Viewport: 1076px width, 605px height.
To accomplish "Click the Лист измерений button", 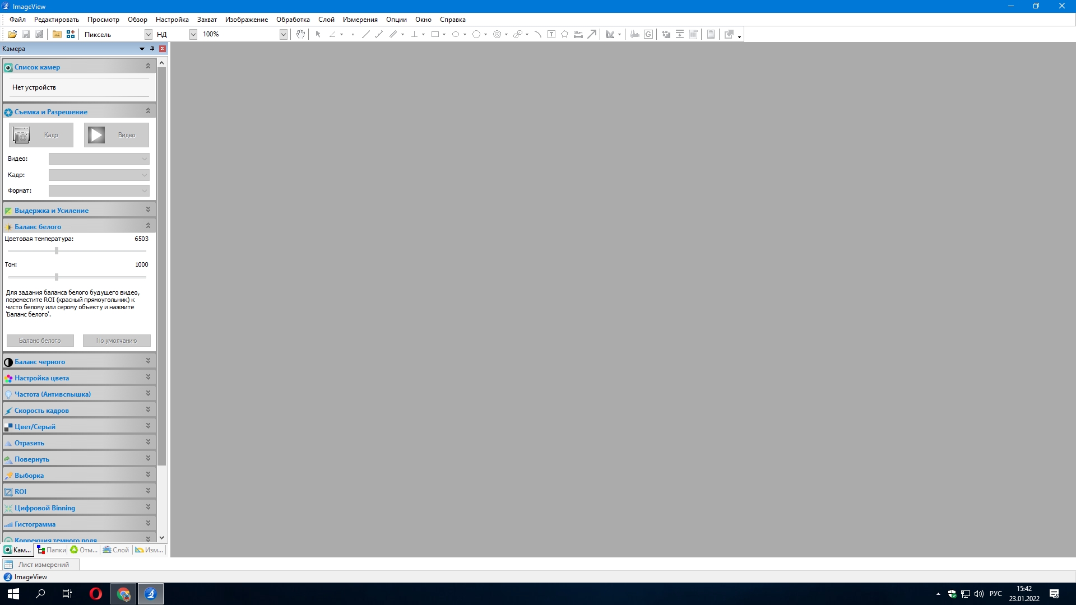I will point(40,565).
